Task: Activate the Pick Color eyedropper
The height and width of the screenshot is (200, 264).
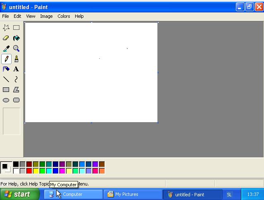Action: click(6, 48)
